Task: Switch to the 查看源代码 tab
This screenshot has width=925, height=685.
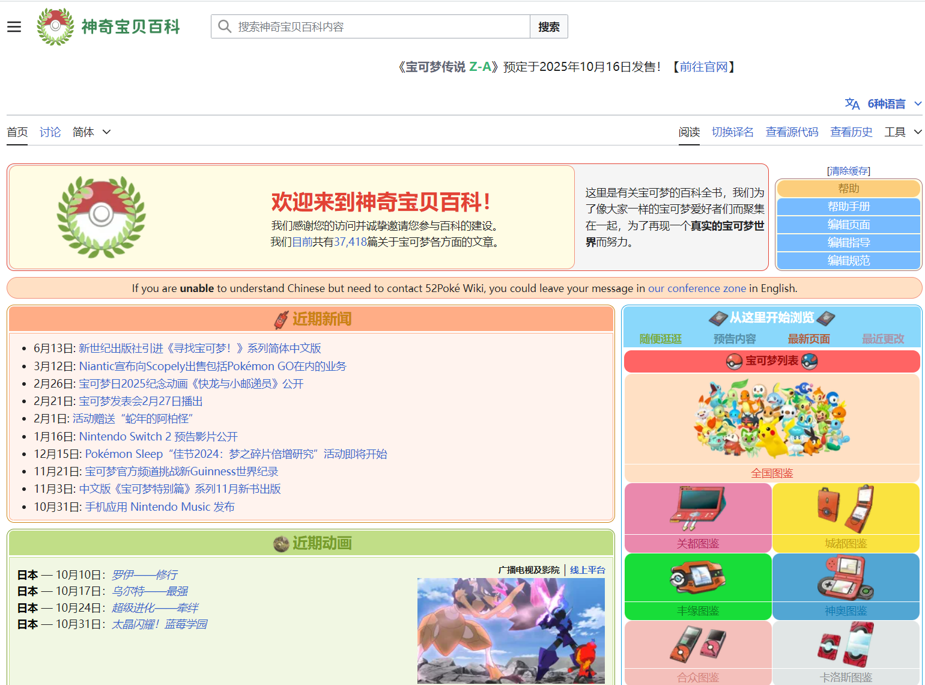Action: [x=792, y=132]
